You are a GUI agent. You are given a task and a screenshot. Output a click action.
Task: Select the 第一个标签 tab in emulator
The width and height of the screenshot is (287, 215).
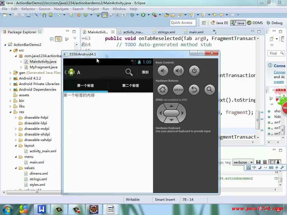pyautogui.click(x=85, y=86)
